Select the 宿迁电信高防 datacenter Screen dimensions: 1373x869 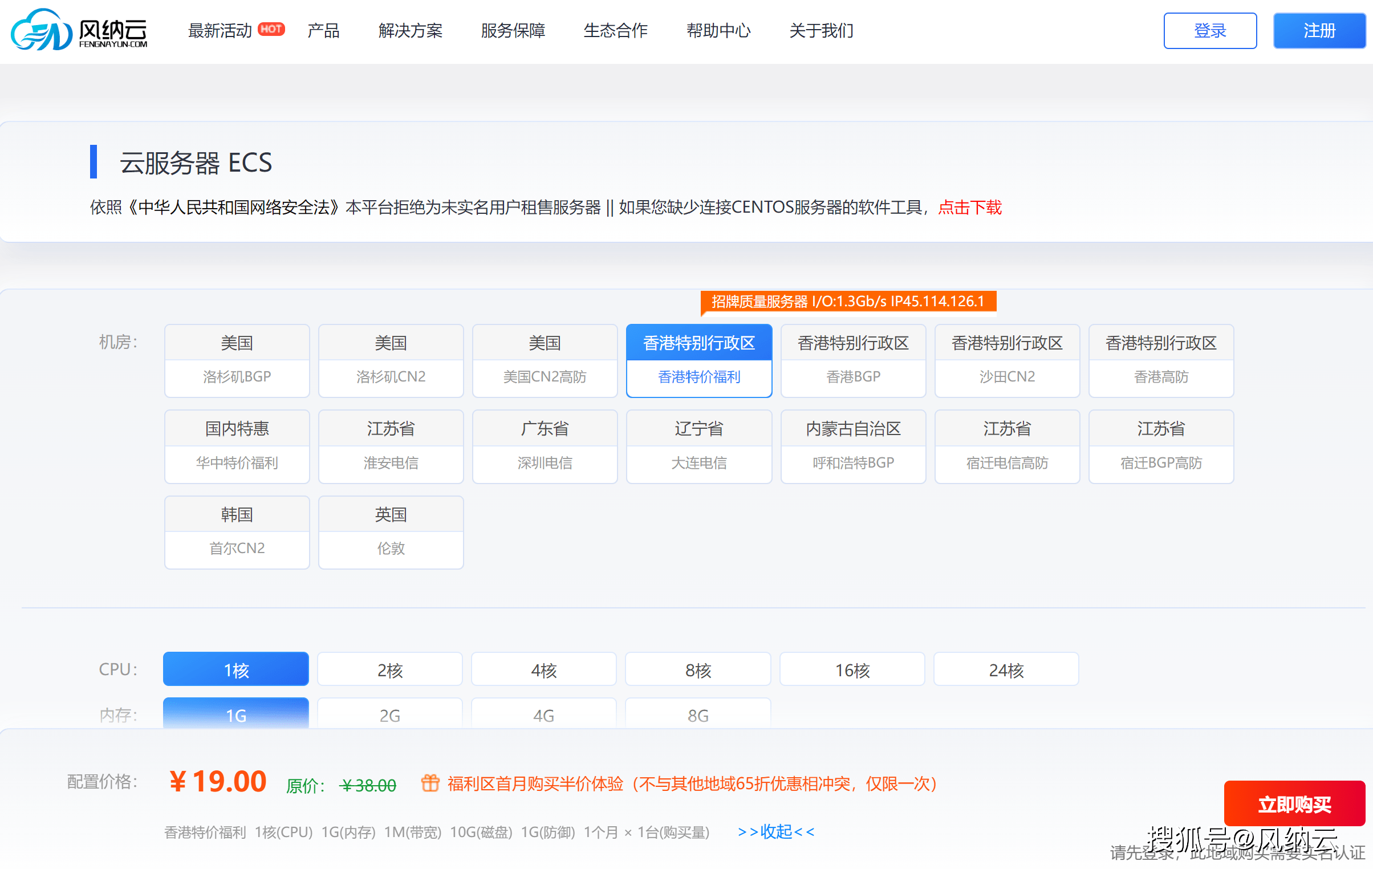(x=1008, y=446)
